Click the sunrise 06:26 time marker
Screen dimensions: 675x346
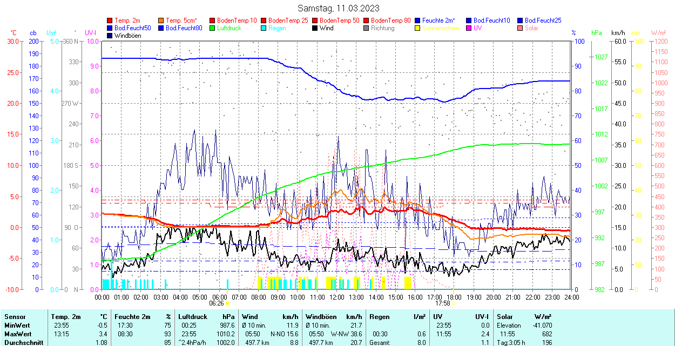coord(217,303)
